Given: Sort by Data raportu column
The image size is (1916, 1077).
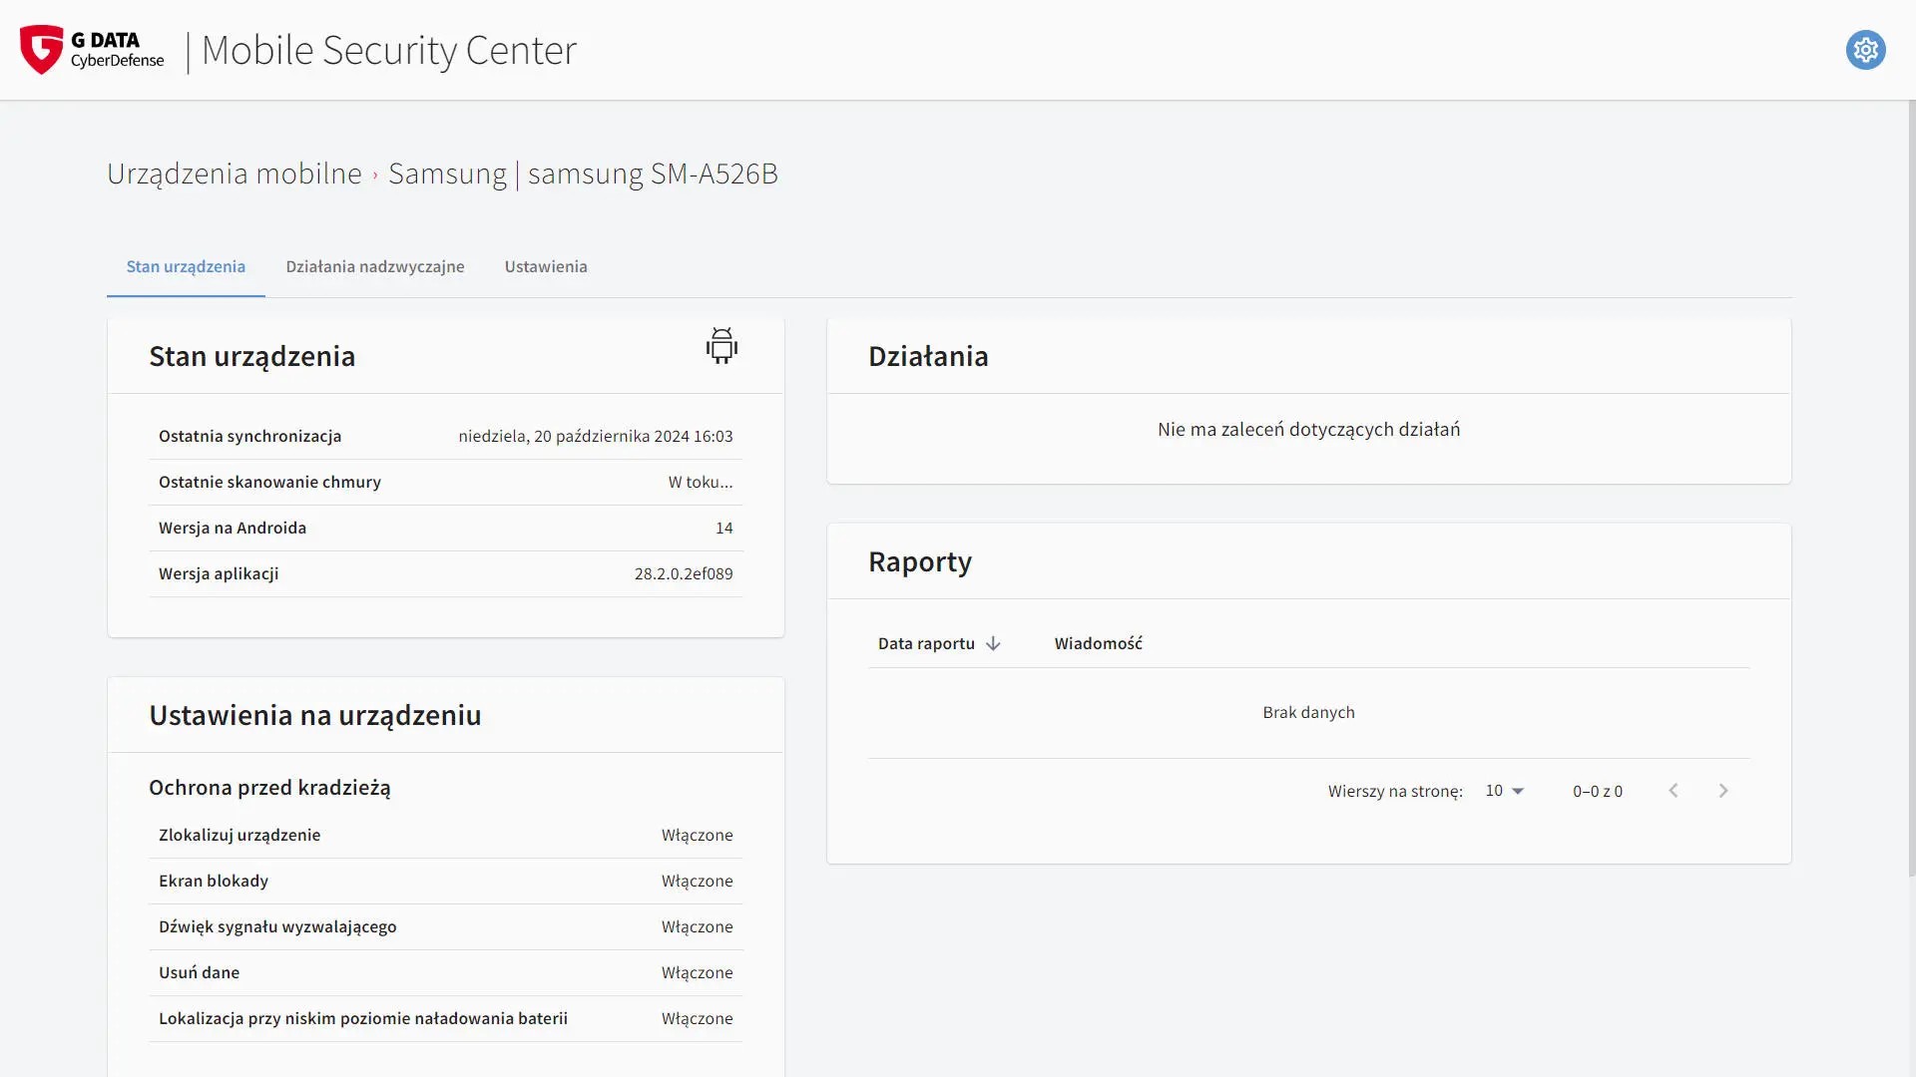Looking at the screenshot, I should pyautogui.click(x=926, y=644).
